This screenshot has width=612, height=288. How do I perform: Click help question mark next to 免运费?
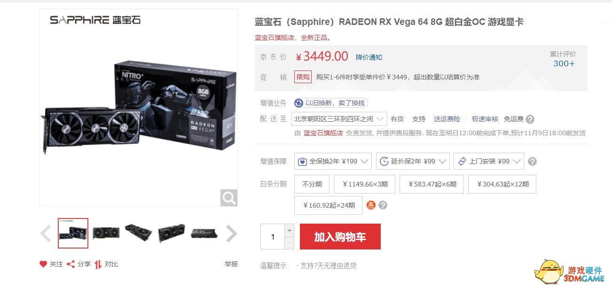[530, 119]
